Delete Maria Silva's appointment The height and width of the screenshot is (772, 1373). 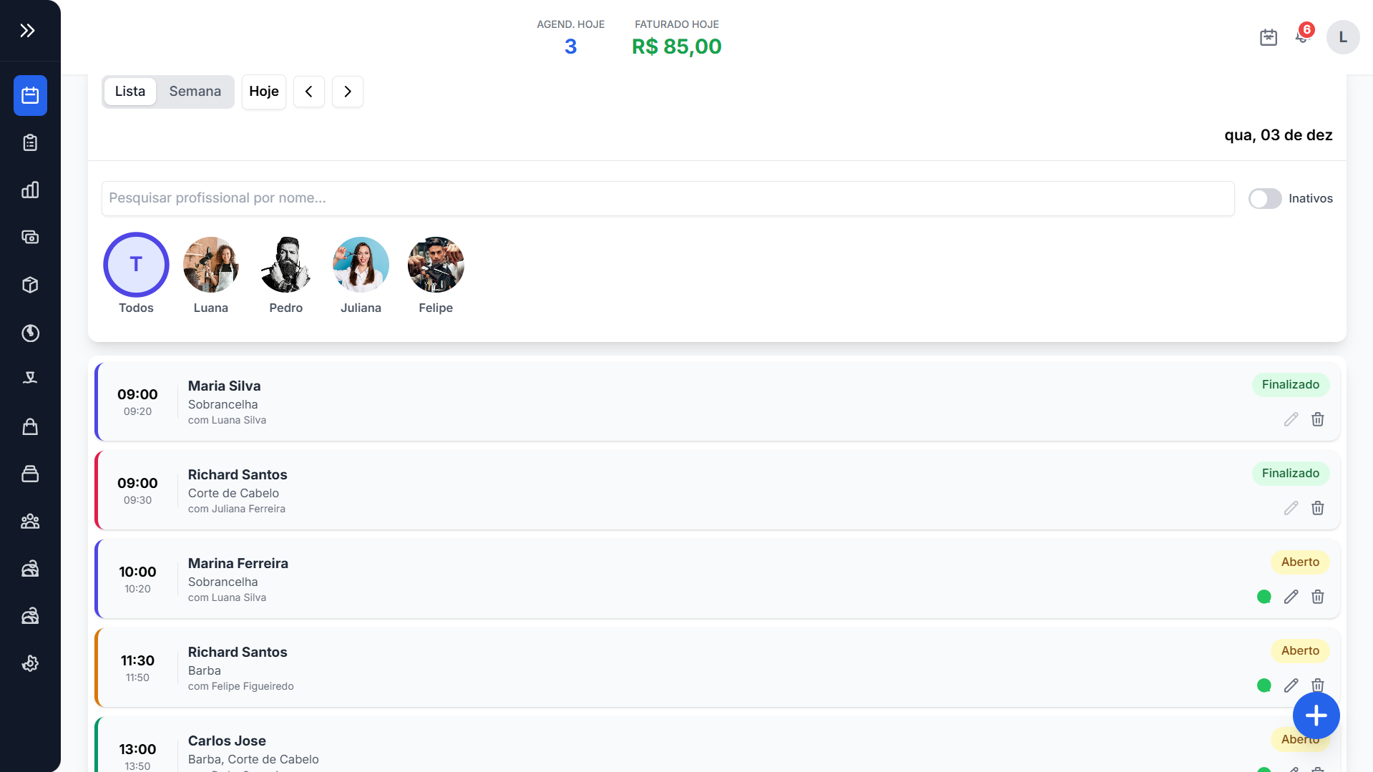tap(1317, 419)
